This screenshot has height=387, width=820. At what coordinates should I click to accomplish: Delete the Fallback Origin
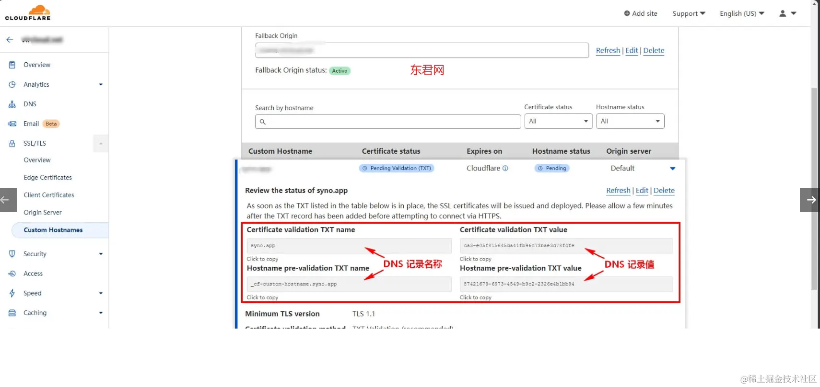point(654,50)
